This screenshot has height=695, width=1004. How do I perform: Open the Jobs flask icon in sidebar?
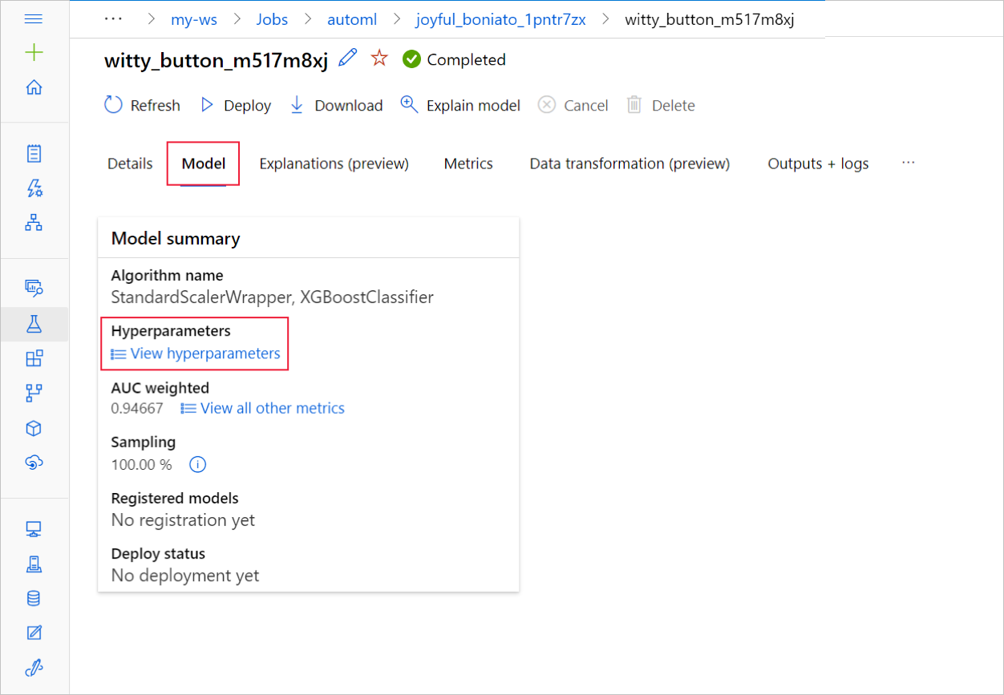pos(34,324)
